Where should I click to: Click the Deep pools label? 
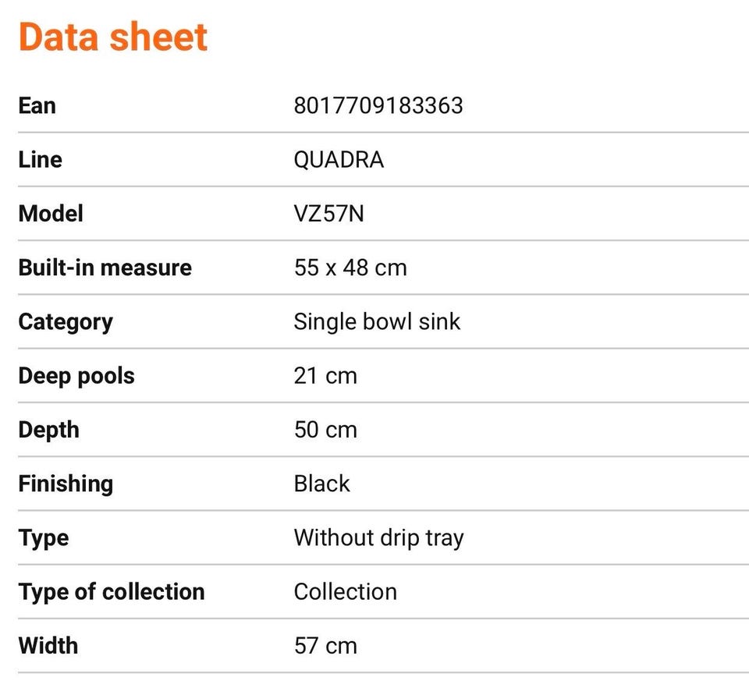coord(76,377)
